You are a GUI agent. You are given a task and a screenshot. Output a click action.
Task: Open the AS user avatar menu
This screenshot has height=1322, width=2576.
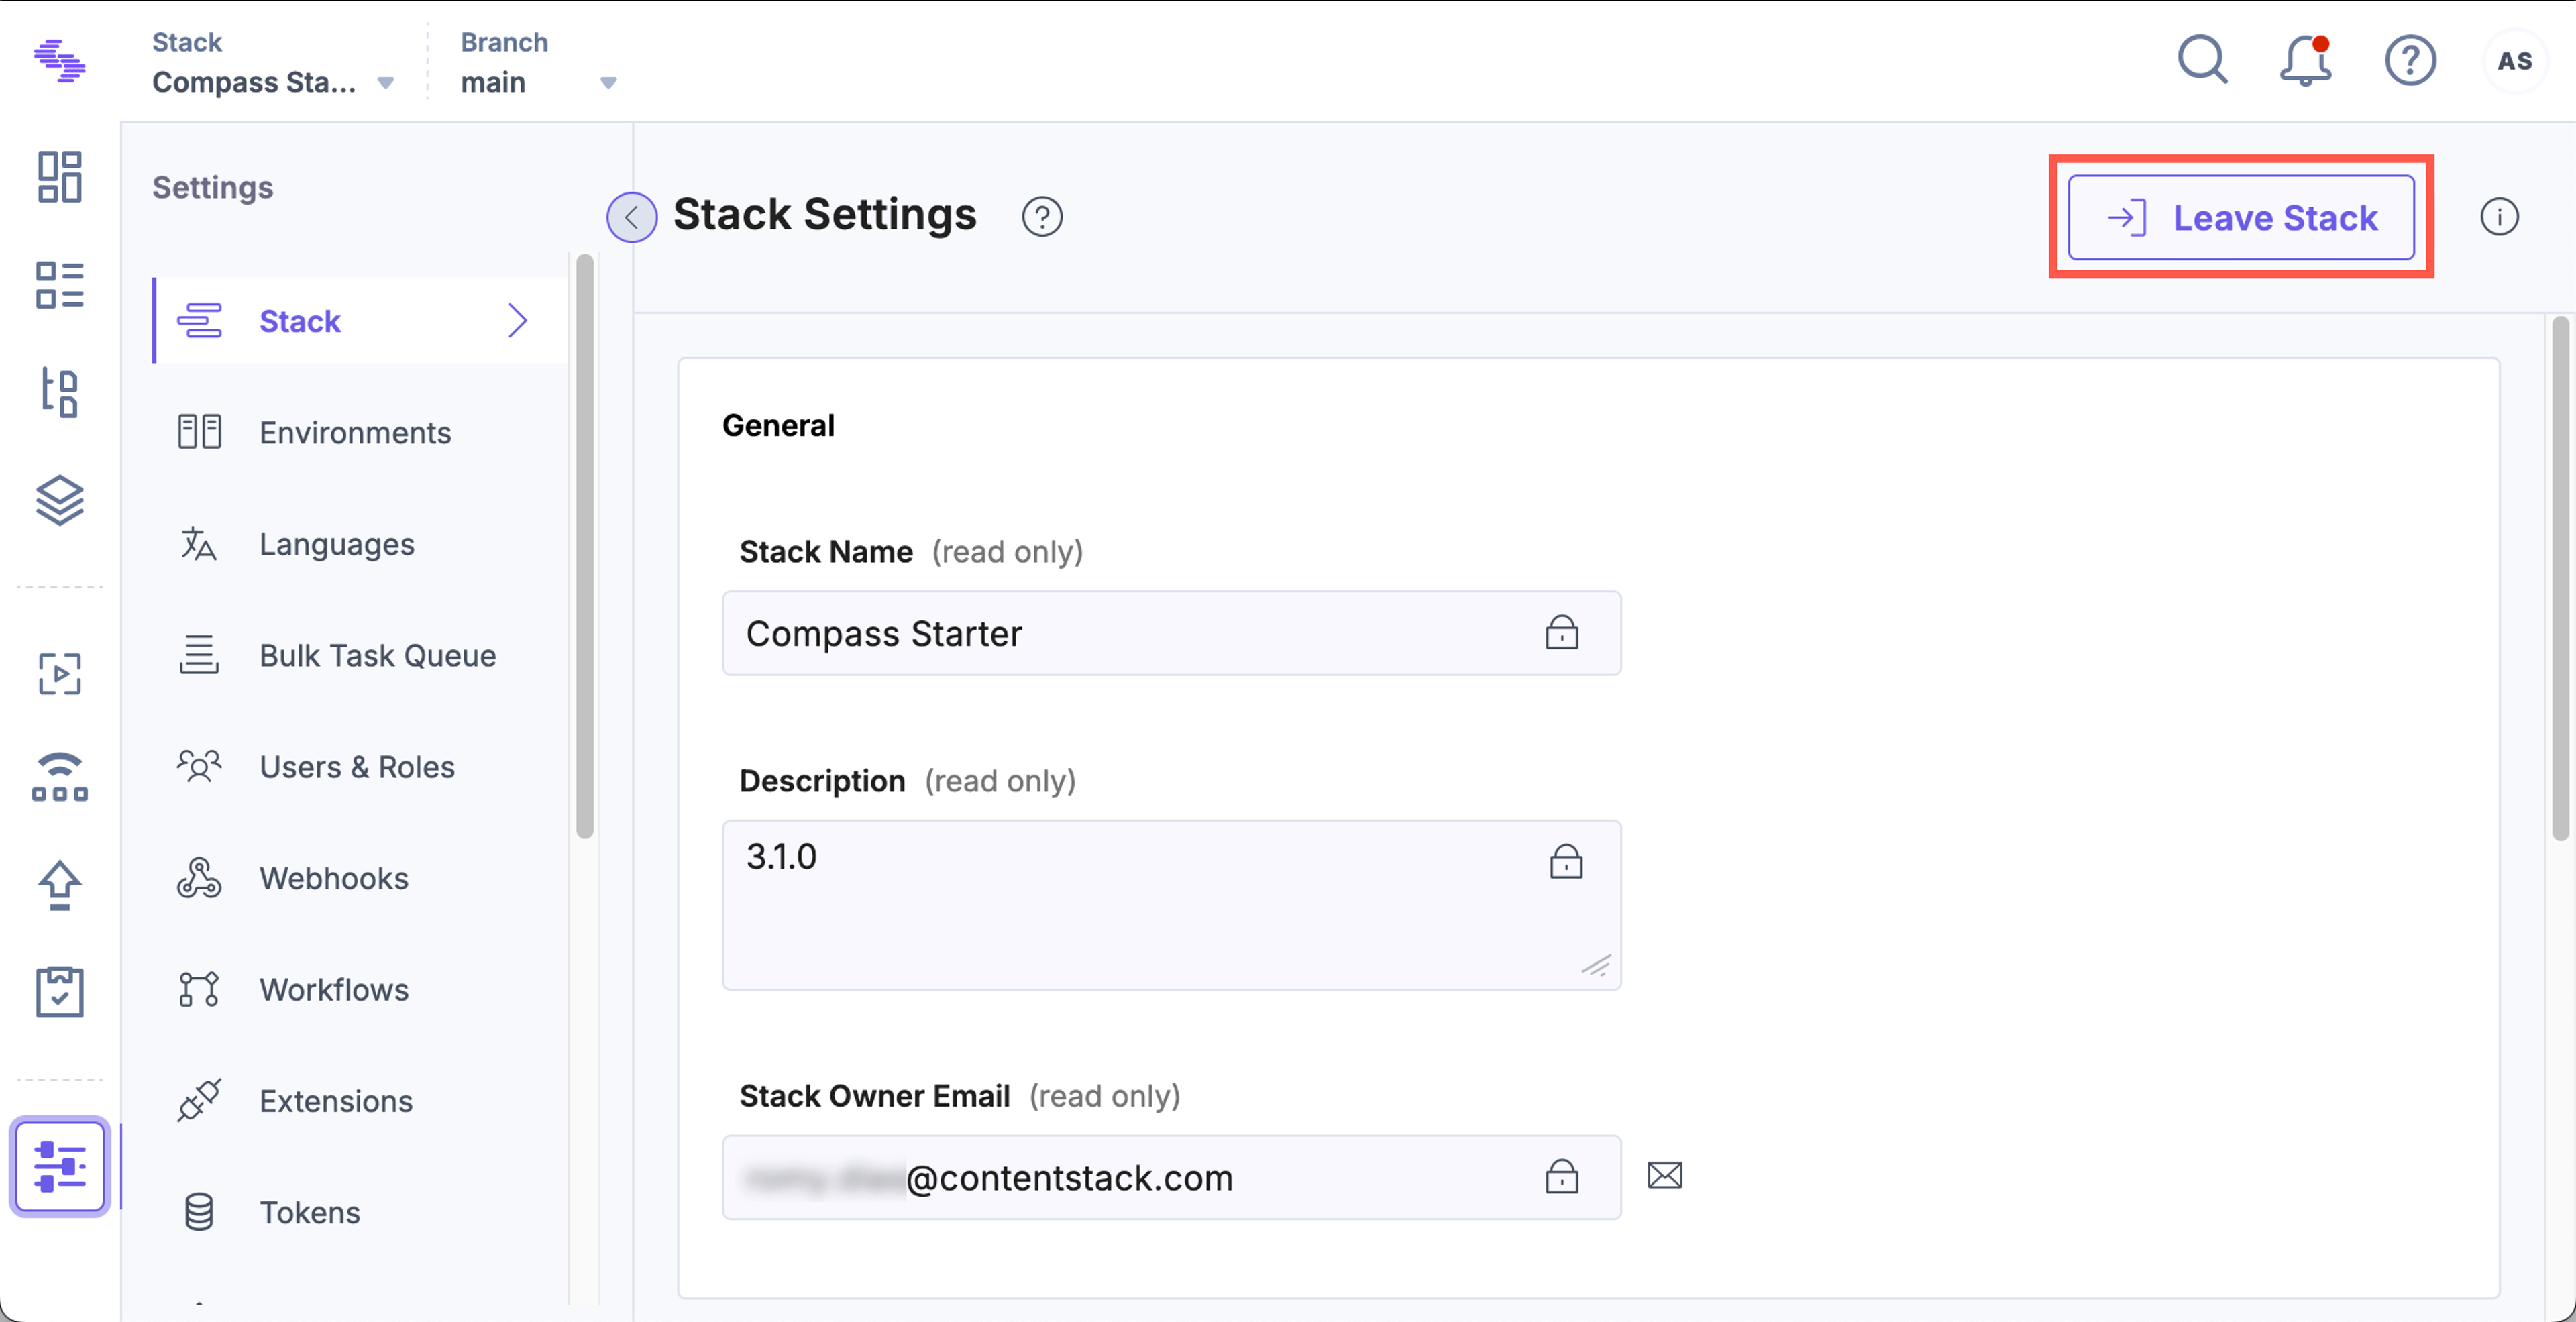(x=2514, y=61)
